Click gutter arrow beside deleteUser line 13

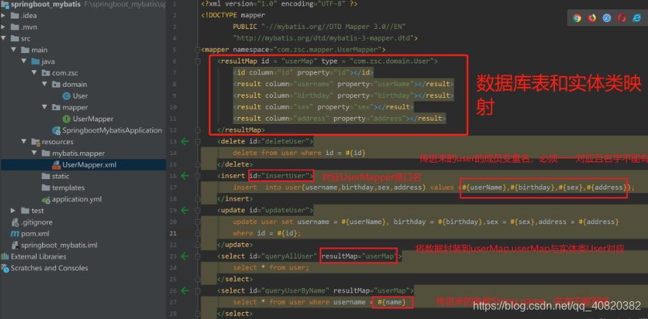point(185,141)
